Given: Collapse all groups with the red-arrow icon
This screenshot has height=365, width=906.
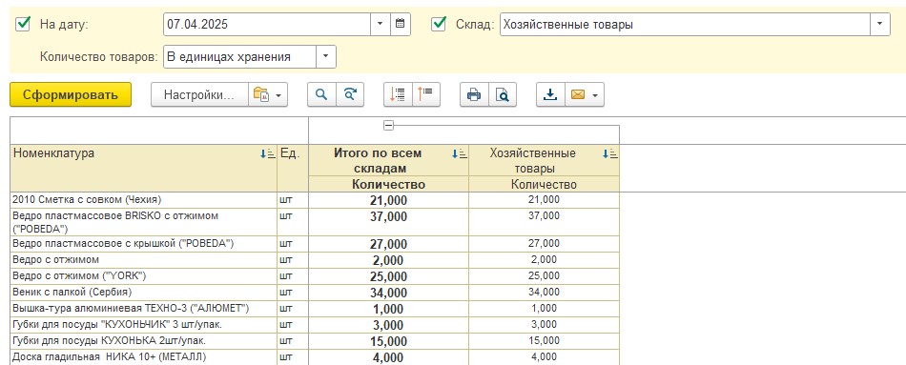Looking at the screenshot, I should (398, 94).
